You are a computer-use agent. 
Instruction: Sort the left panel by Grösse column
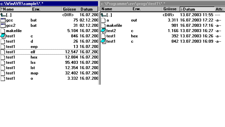(71, 9)
